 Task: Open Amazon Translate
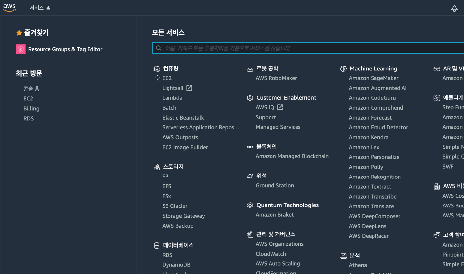tap(371, 206)
